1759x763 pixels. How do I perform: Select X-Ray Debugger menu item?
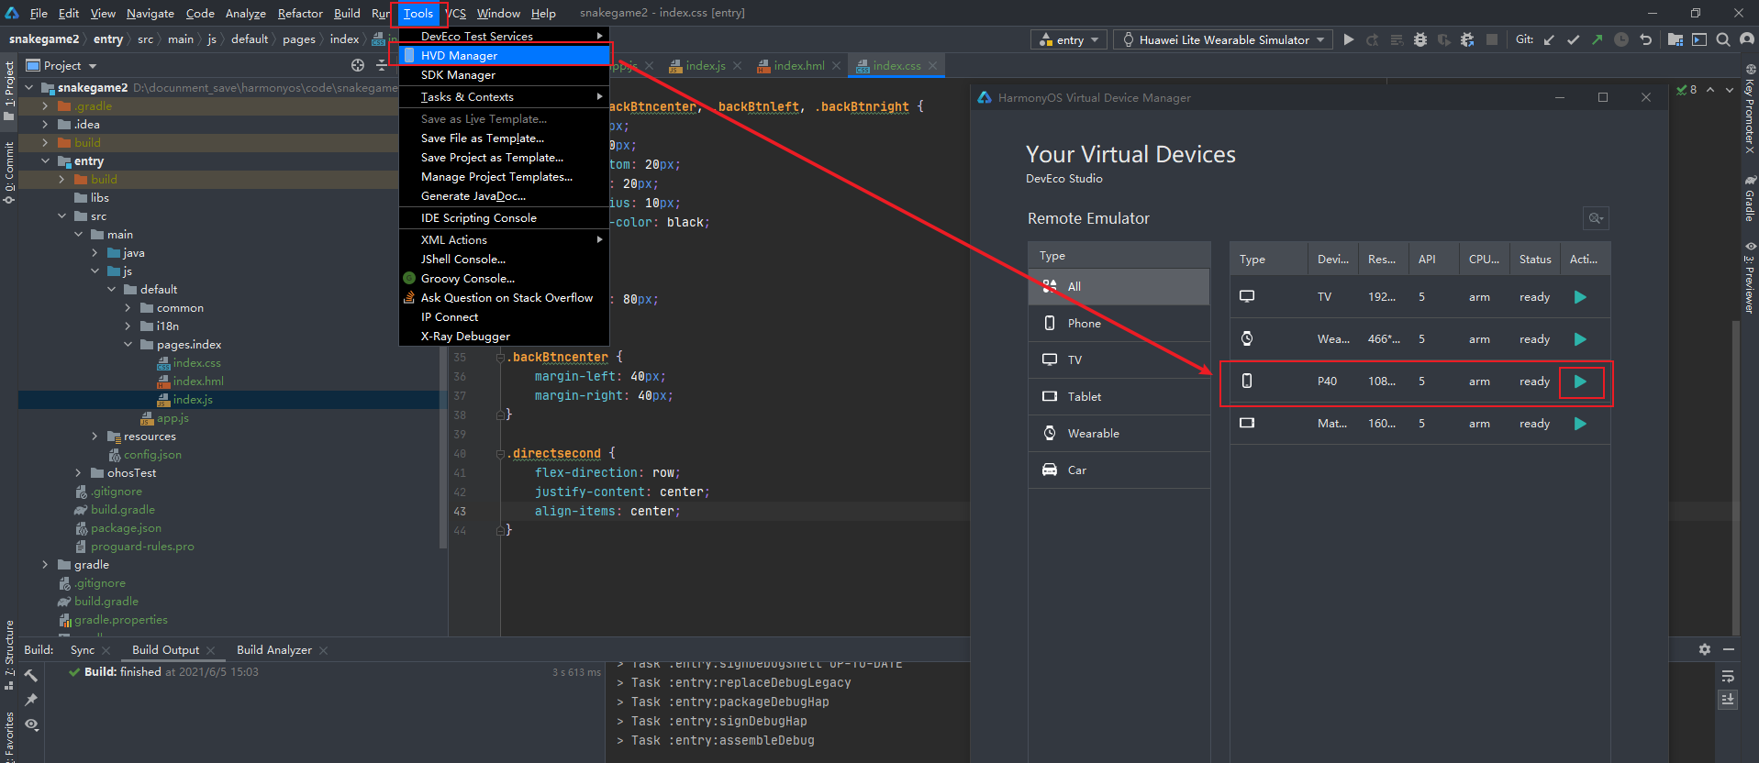[505, 337]
